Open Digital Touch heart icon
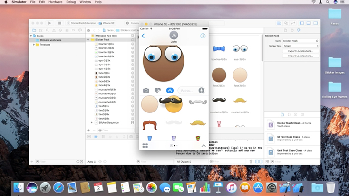The height and width of the screenshot is (196, 349). [157, 90]
